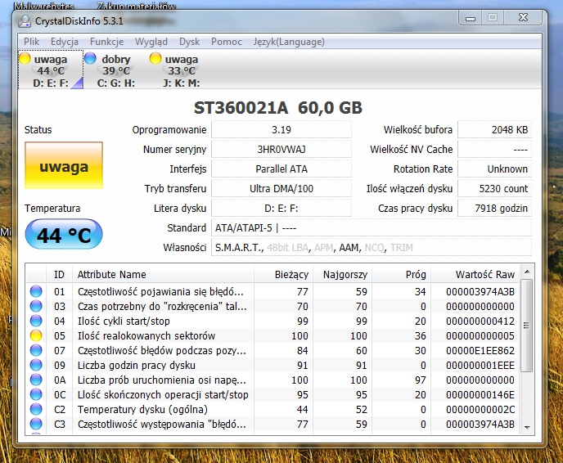563x463 pixels.
Task: Click the yellow uwaga health status button
Action: point(64,165)
